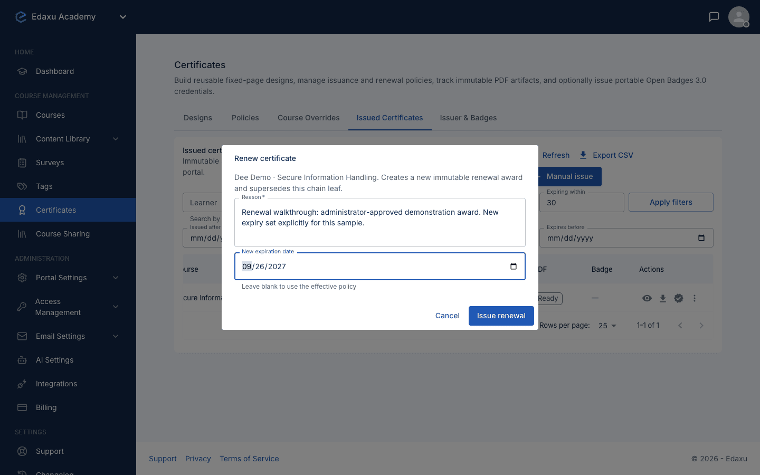The height and width of the screenshot is (475, 760).
Task: Click the Ready status chip
Action: point(549,298)
